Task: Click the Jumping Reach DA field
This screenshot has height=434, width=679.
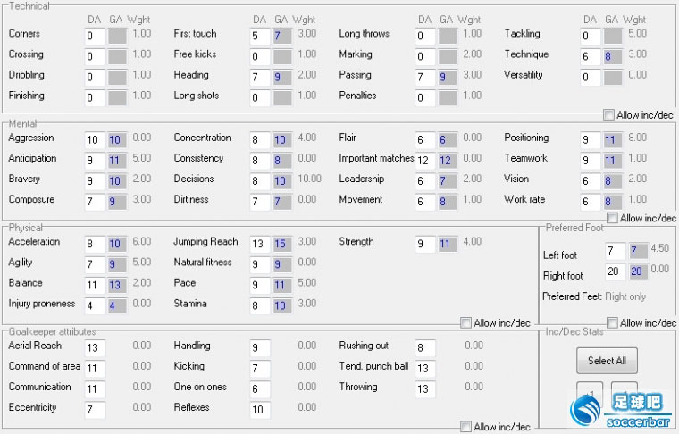Action: (260, 244)
